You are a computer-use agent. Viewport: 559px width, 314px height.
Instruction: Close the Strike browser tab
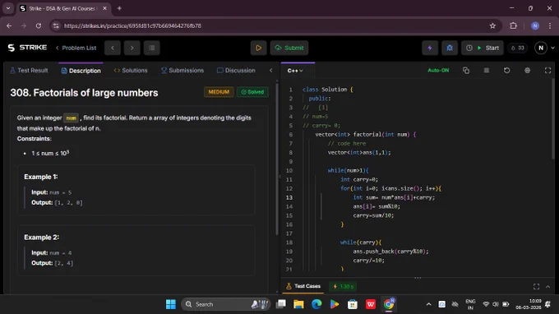[x=104, y=8]
